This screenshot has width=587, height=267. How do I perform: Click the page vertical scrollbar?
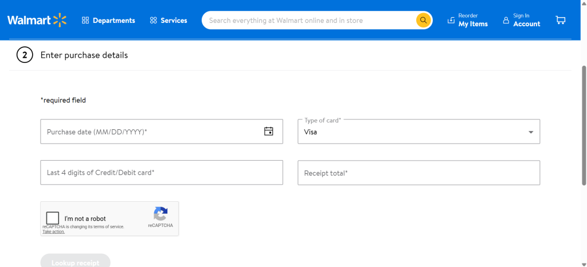[x=584, y=125]
